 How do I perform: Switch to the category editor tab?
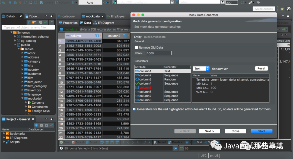[x=66, y=17]
